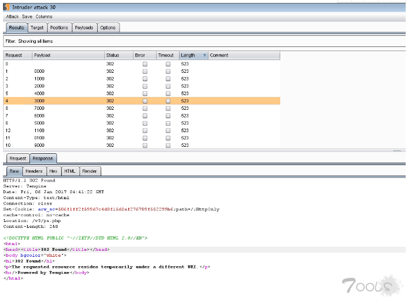Toggle Error checkbox for payload 1100
Image resolution: width=408 pixels, height=299 pixels.
coord(145,130)
